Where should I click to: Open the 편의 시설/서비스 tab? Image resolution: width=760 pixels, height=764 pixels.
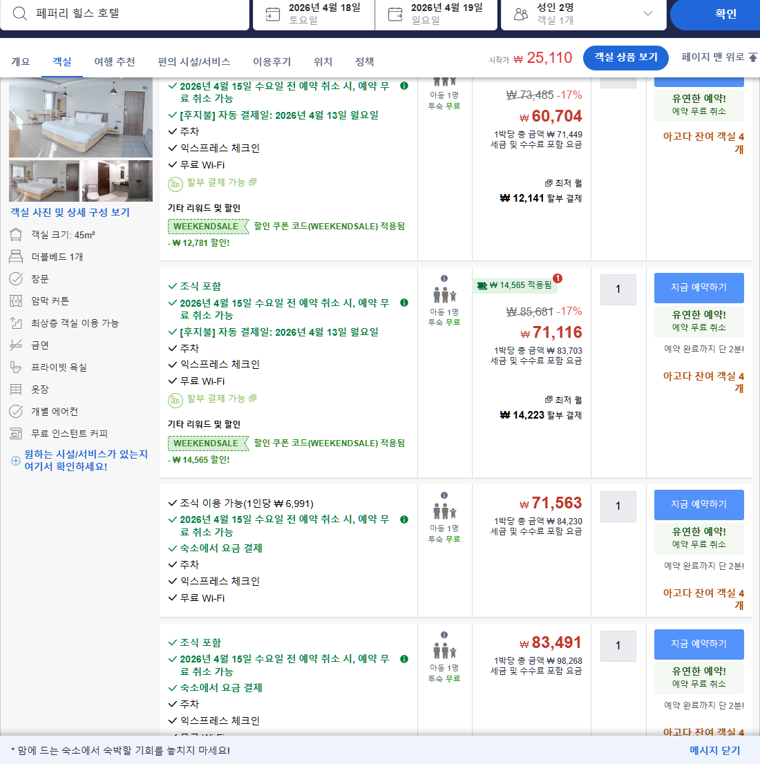(194, 62)
